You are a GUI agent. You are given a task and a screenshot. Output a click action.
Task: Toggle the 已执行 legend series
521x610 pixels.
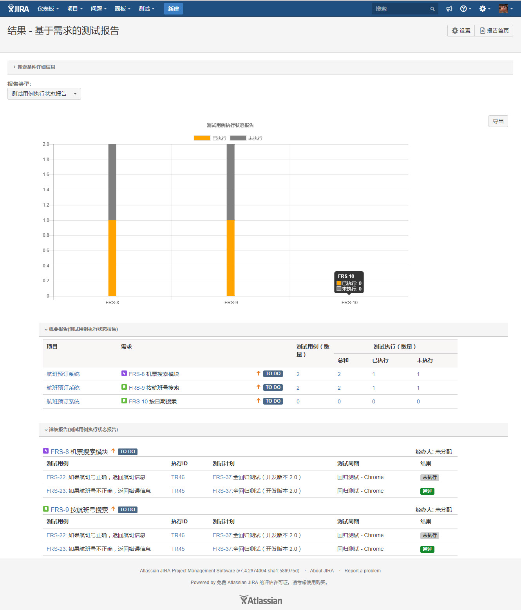(x=210, y=138)
